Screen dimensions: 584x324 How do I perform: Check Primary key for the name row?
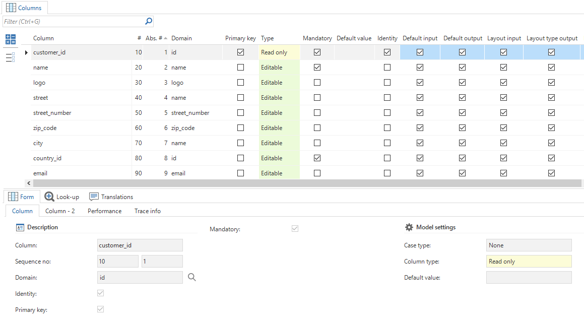click(x=240, y=68)
